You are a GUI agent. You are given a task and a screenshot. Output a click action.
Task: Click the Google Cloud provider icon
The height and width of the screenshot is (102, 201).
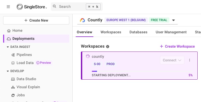click(x=82, y=20)
